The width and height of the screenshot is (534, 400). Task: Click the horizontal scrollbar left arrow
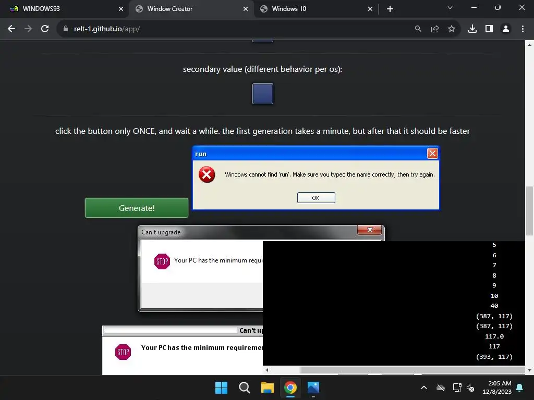267,370
